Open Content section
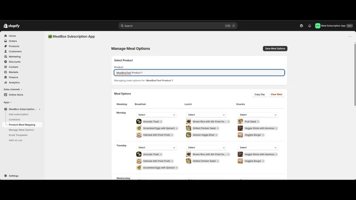The width and height of the screenshot is (356, 200). [x=13, y=67]
